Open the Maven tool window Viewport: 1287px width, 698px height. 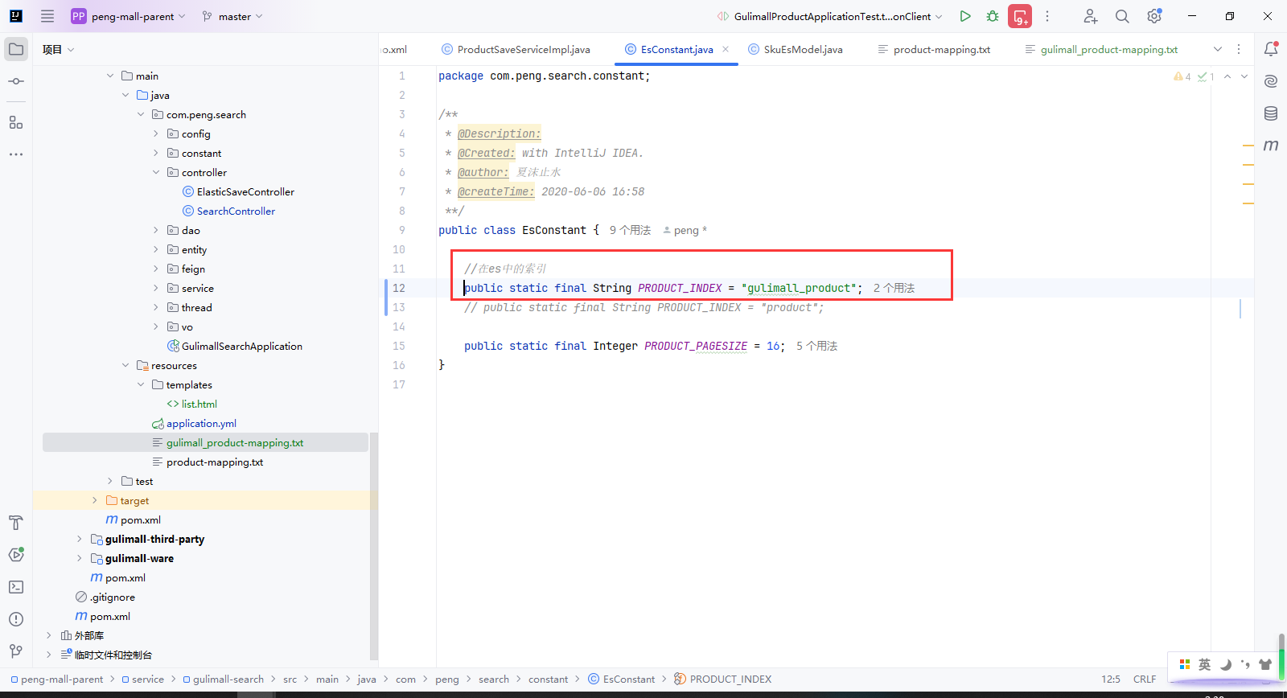(x=1271, y=146)
